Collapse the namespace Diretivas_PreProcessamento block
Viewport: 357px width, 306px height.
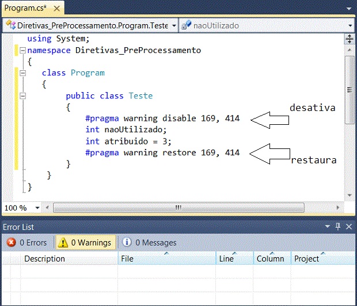tap(22, 50)
